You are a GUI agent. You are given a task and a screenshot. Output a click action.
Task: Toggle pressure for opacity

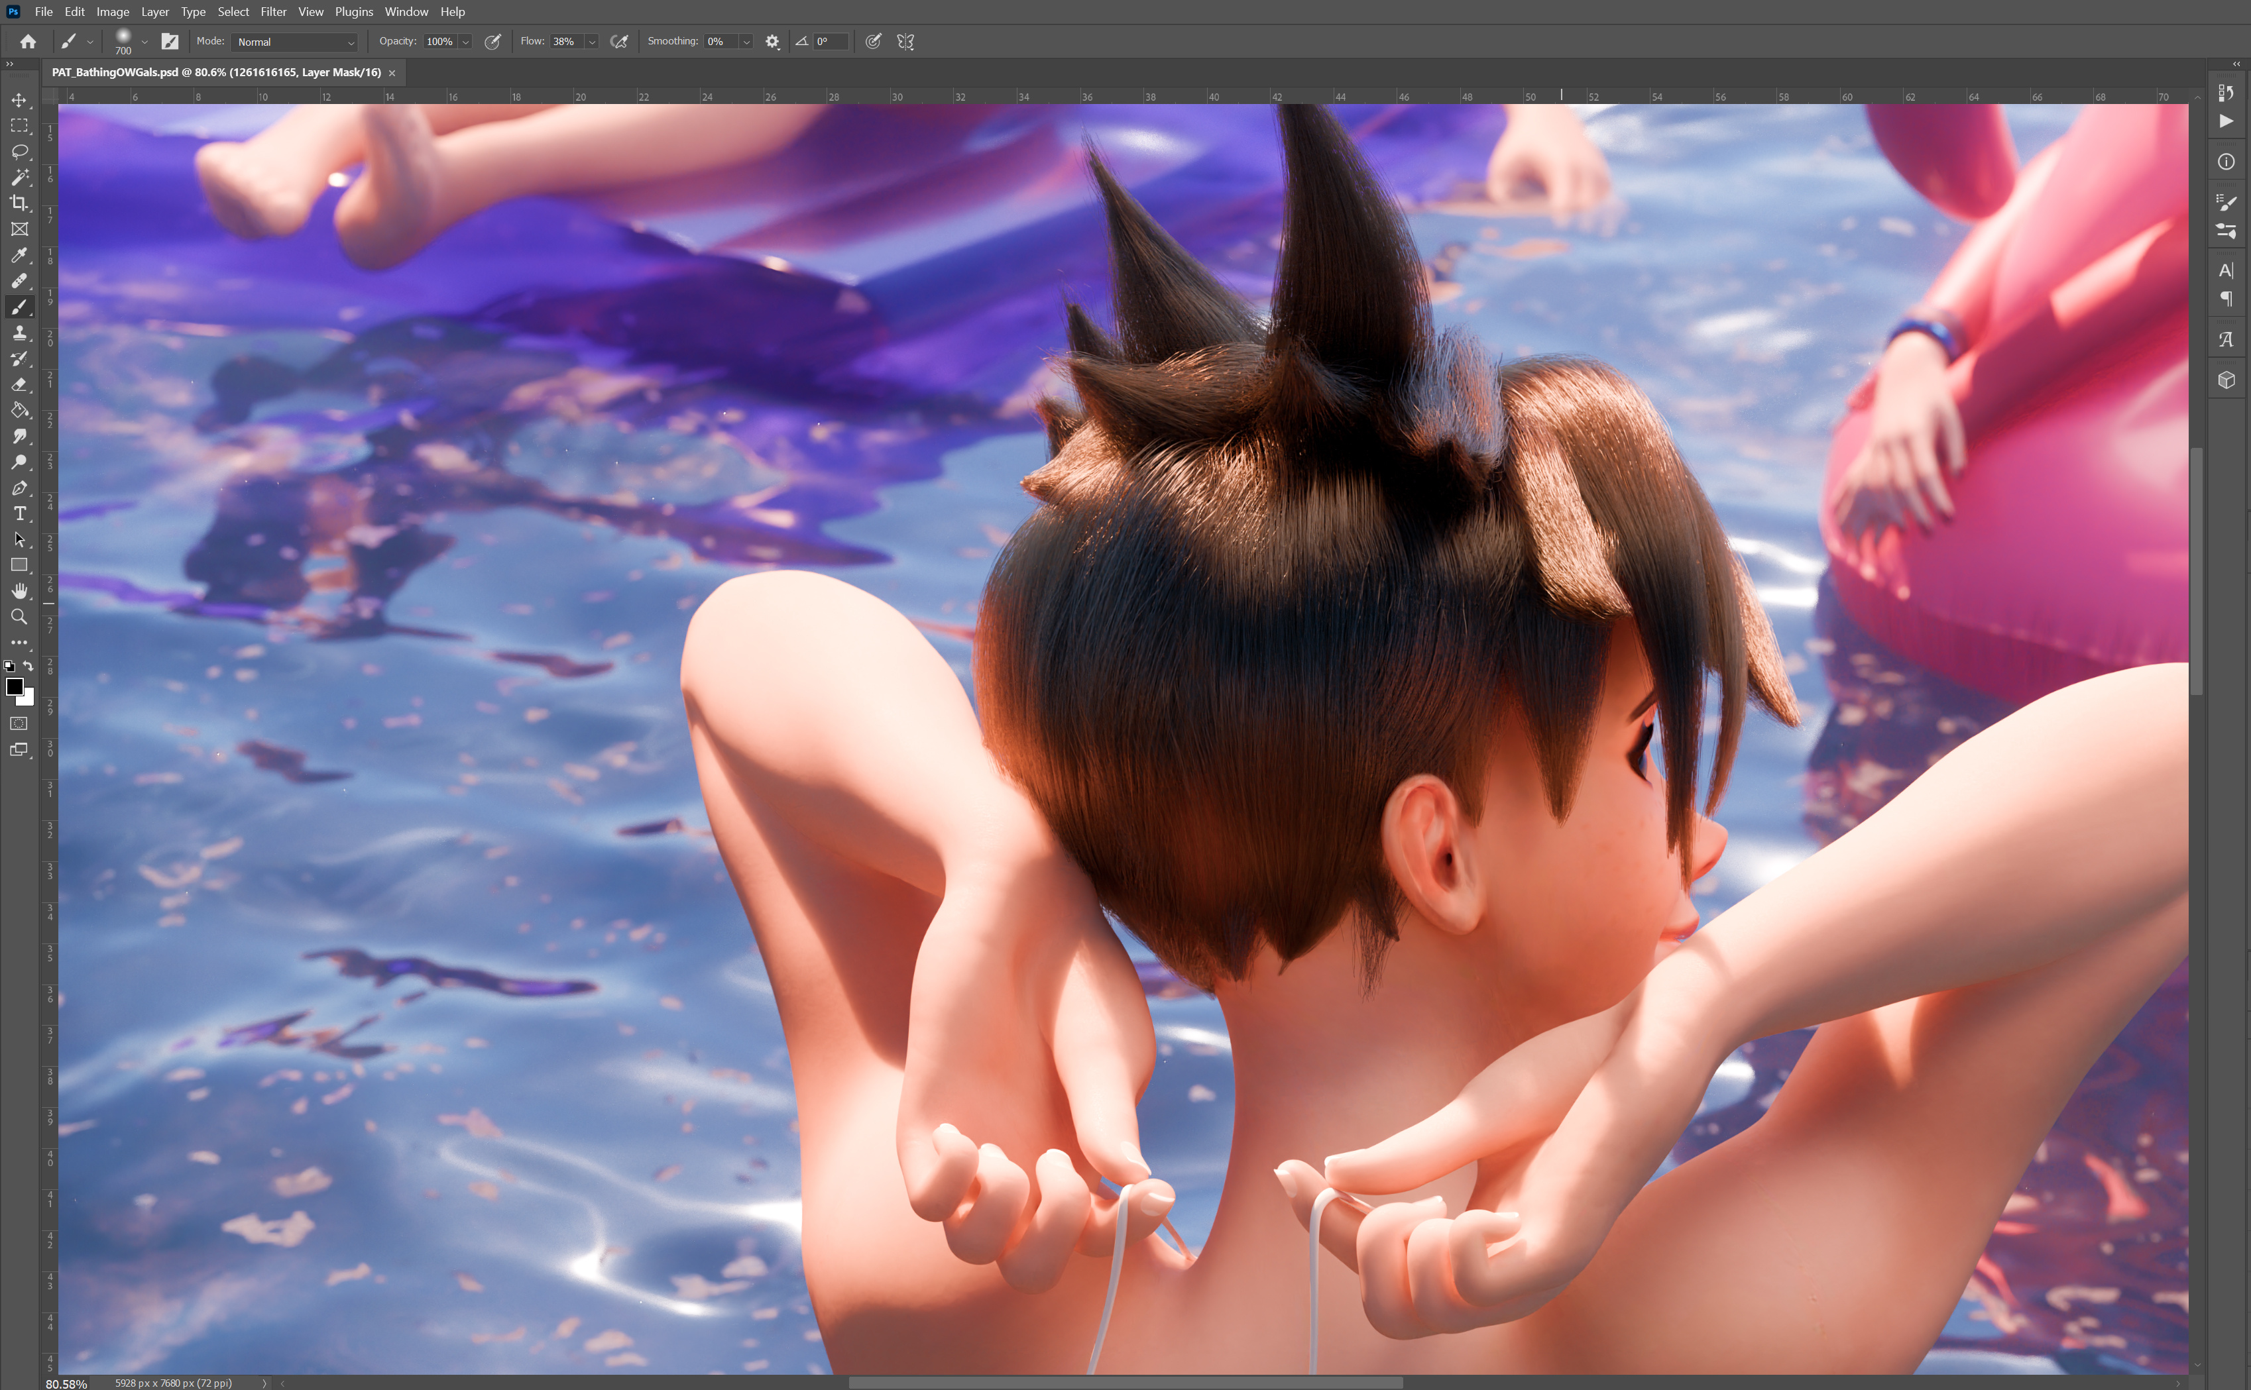pos(493,41)
